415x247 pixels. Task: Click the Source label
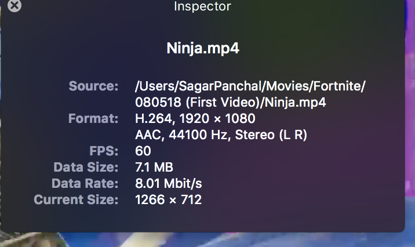click(93, 86)
